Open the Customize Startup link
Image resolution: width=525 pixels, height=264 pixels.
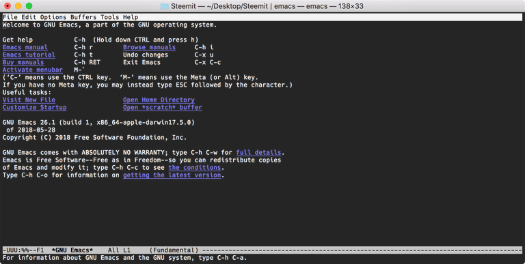pyautogui.click(x=34, y=108)
